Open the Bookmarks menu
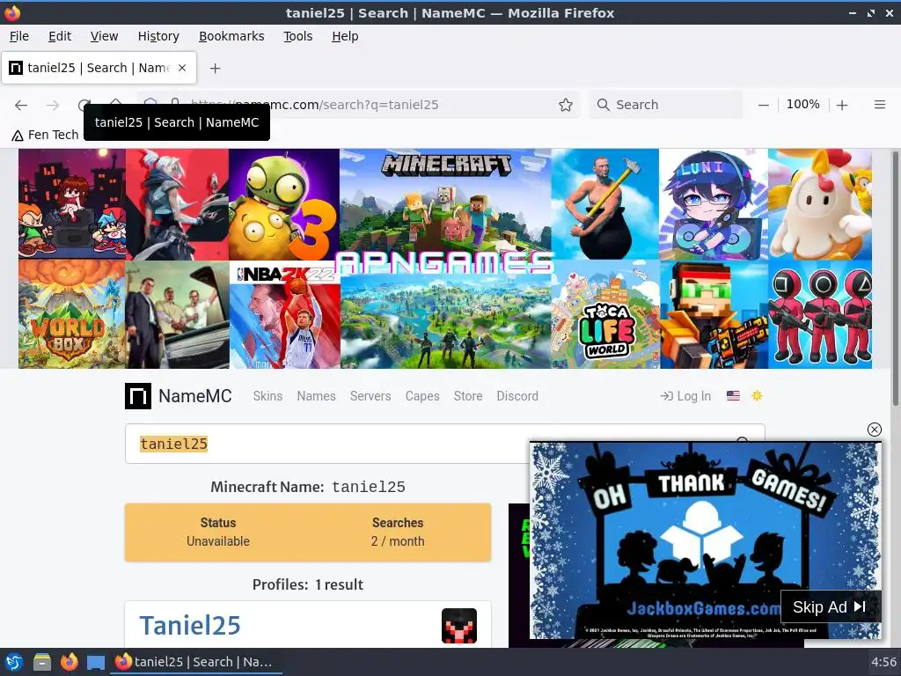Image resolution: width=901 pixels, height=676 pixels. [x=231, y=36]
